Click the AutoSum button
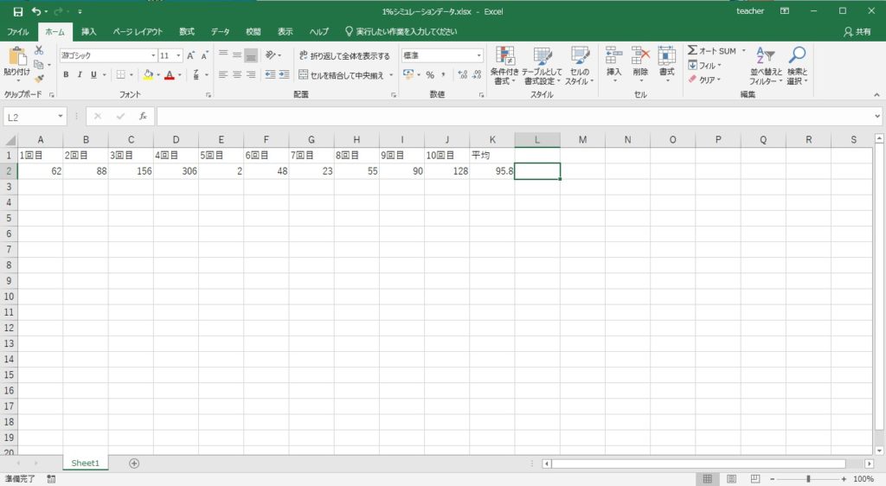Screen dimensions: 886x486 tap(712, 51)
